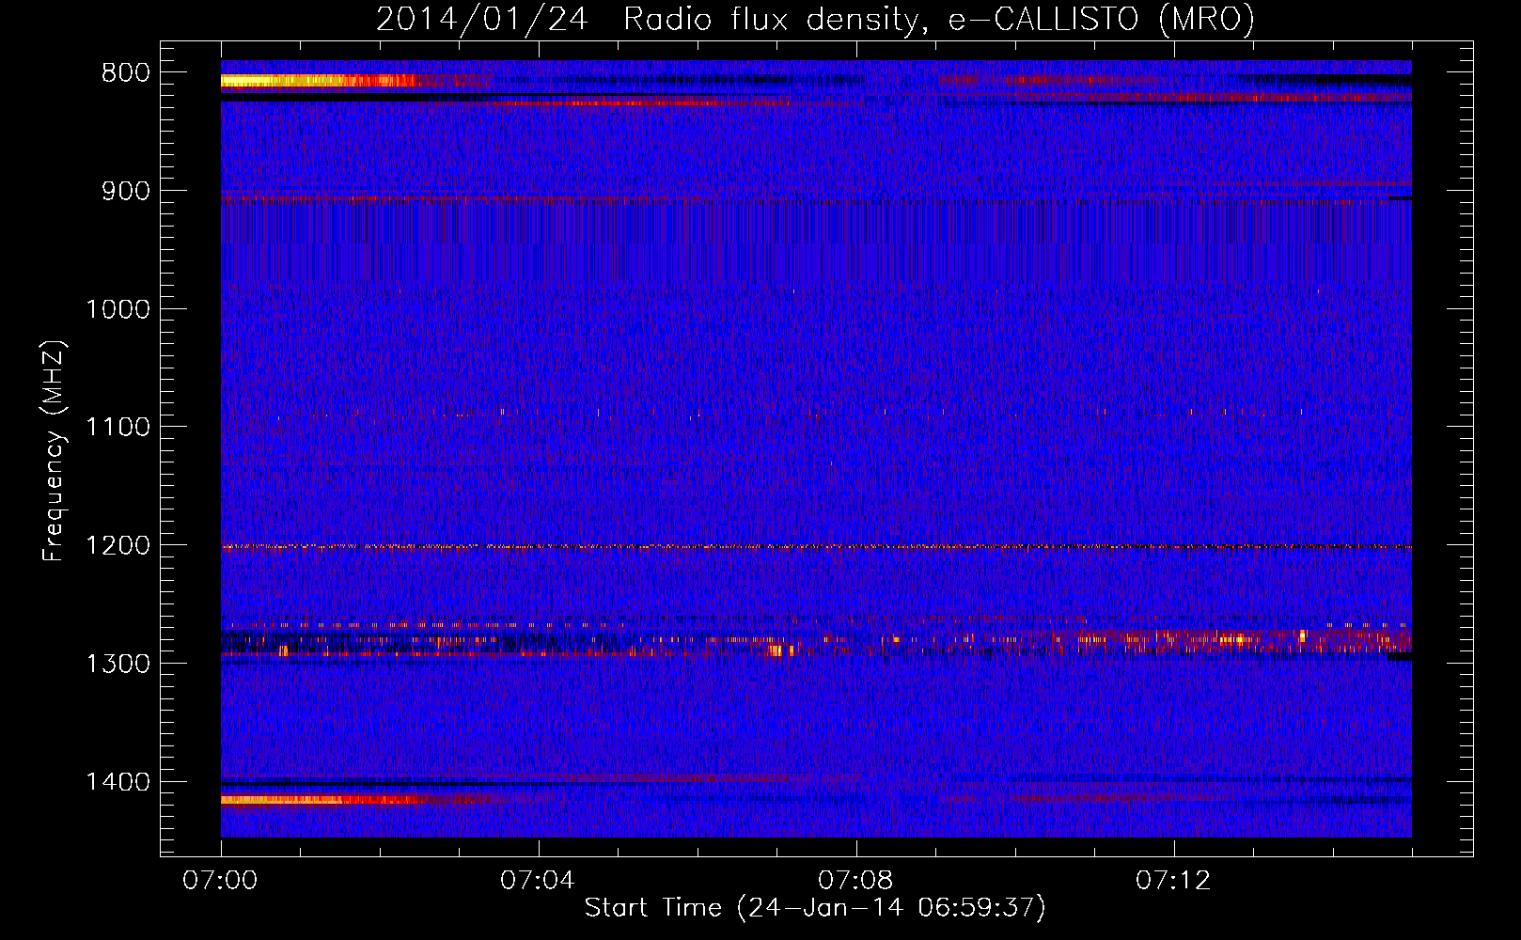Click the 07:00 time tick label

click(x=220, y=881)
